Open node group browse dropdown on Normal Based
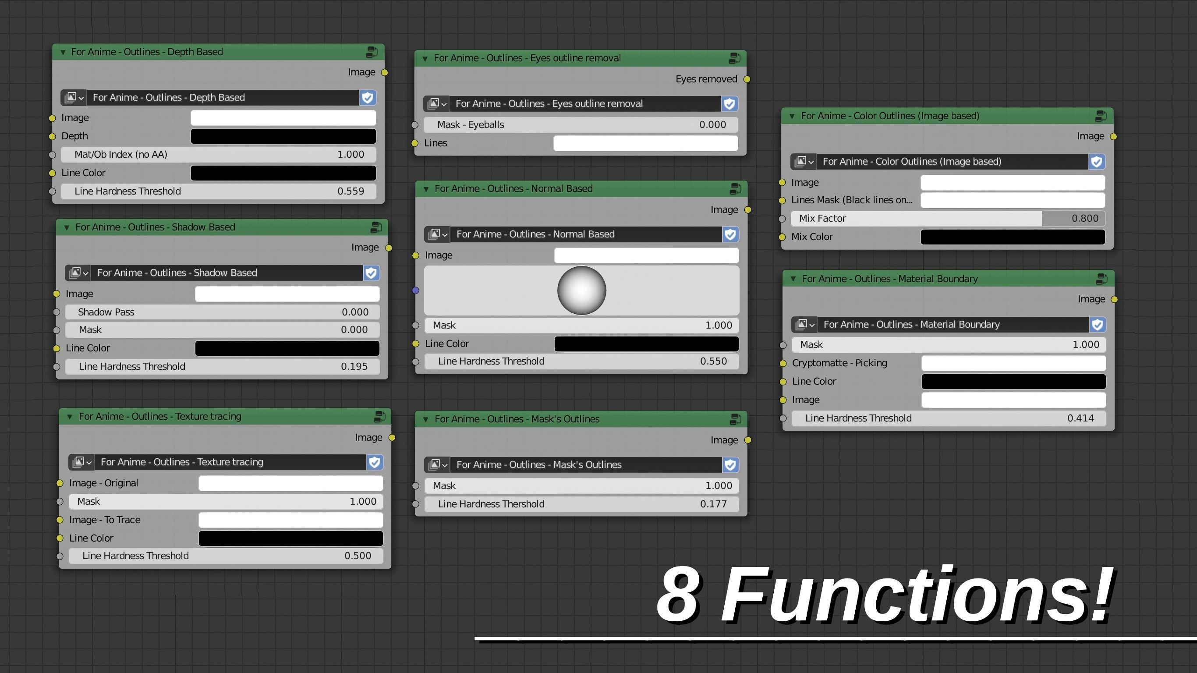Image resolution: width=1197 pixels, height=673 pixels. (437, 234)
